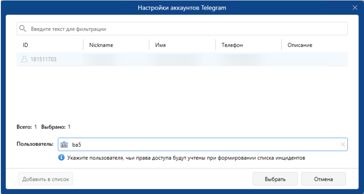Confirm selection with the Выбрать button

275,179
